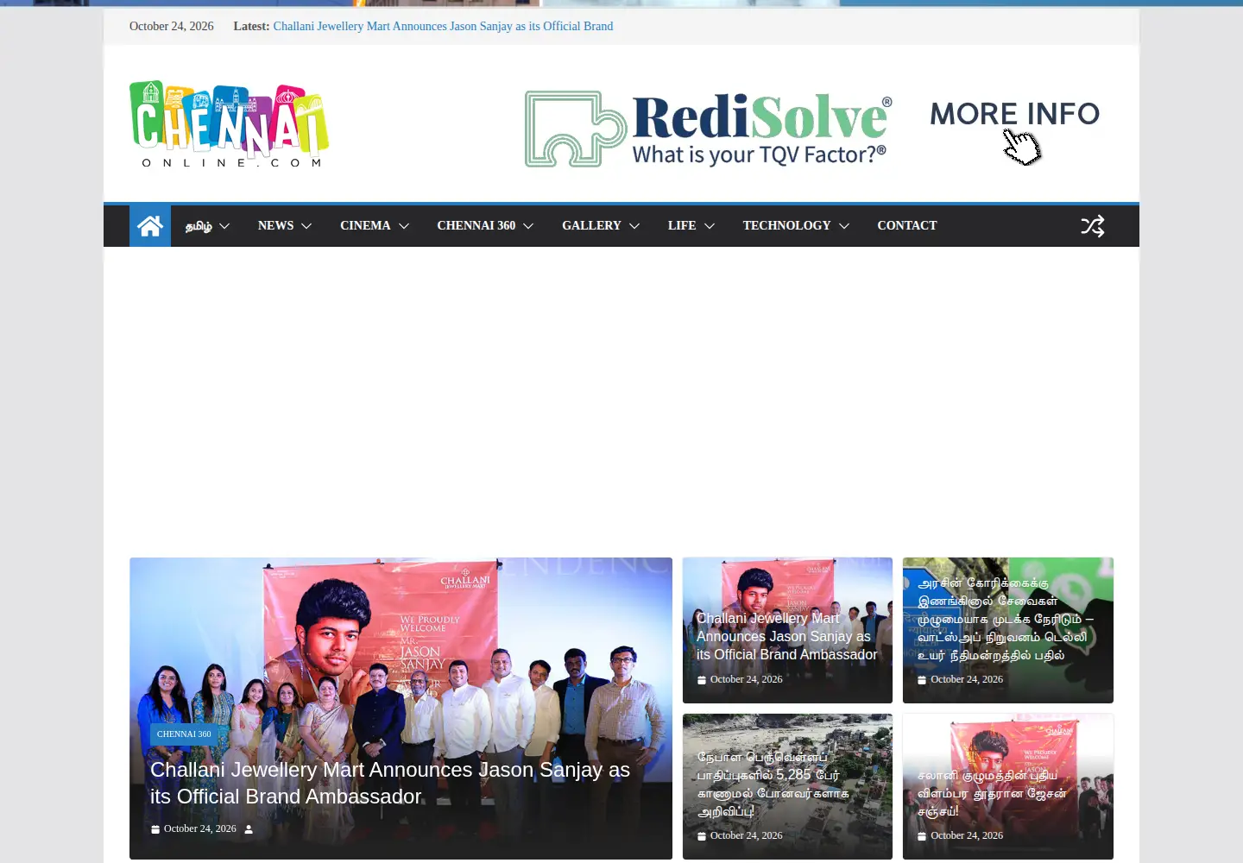
Task: Open the Contact page
Action: [x=907, y=225]
